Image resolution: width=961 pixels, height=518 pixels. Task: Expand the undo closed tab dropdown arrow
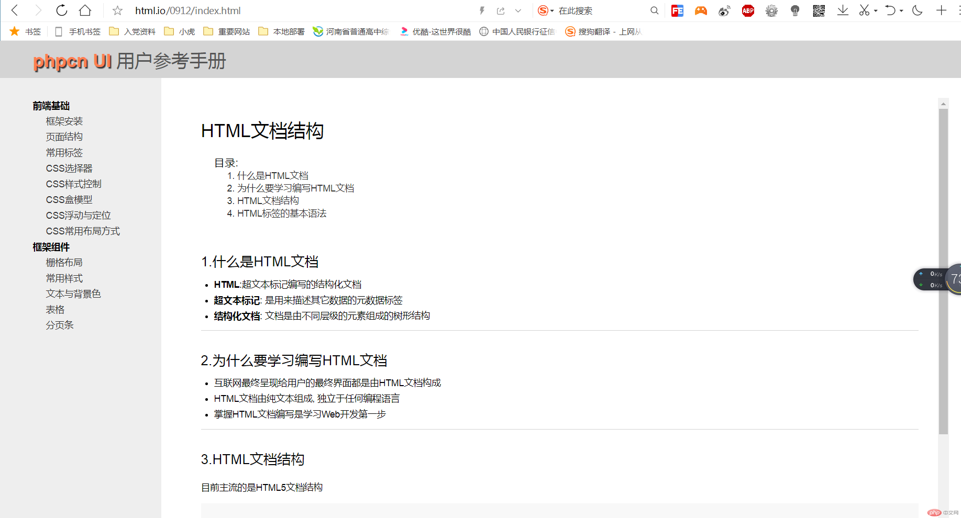(901, 11)
